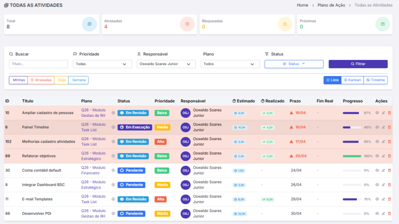Viewport: 399px width, 224px height.
Task: Click Alta priority badge for Melhorias cadastro
Action: point(161,141)
